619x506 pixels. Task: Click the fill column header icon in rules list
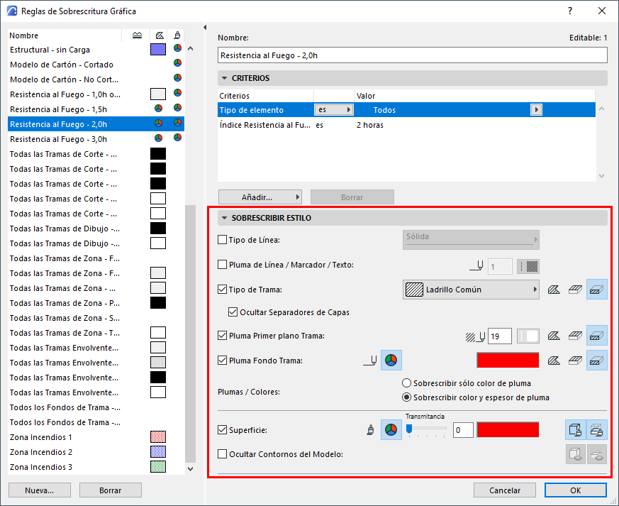point(159,35)
